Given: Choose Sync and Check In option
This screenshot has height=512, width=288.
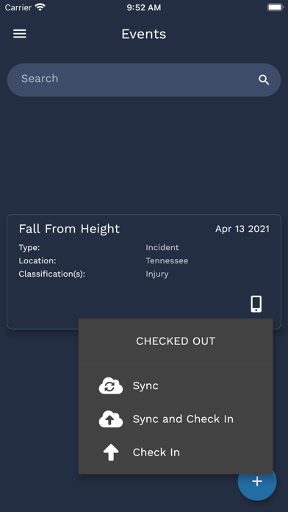Looking at the screenshot, I should pyautogui.click(x=176, y=419).
